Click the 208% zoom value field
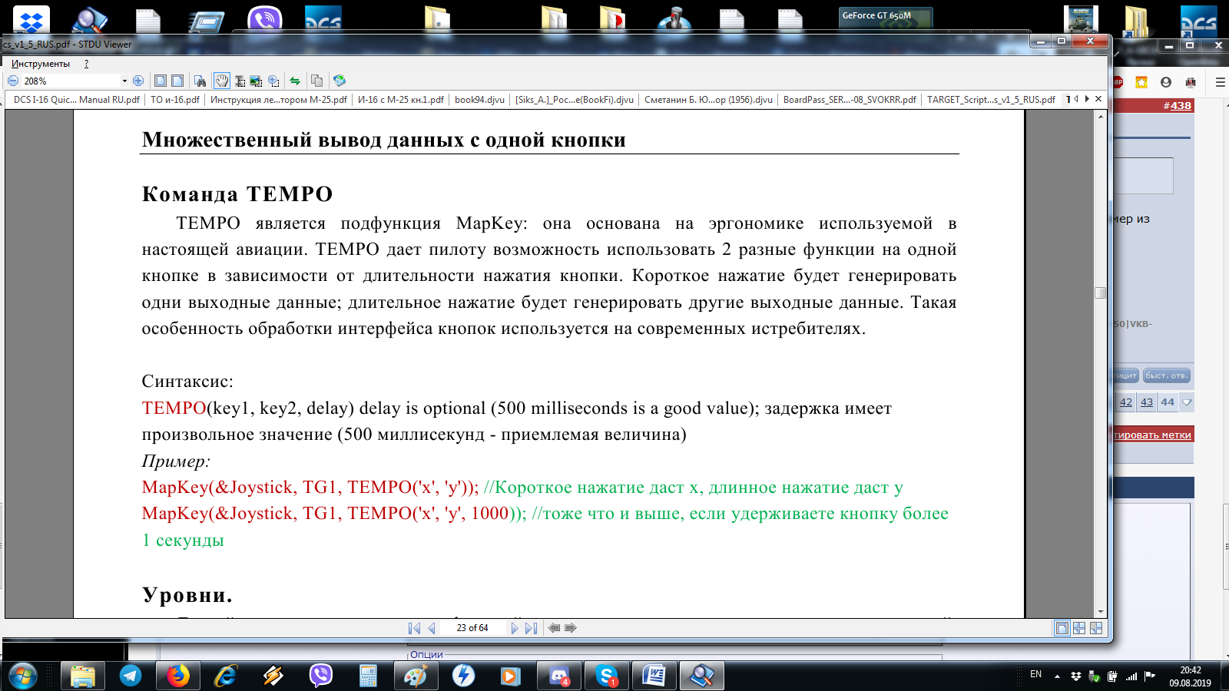Screen dimensions: 1229x691 [x=69, y=81]
